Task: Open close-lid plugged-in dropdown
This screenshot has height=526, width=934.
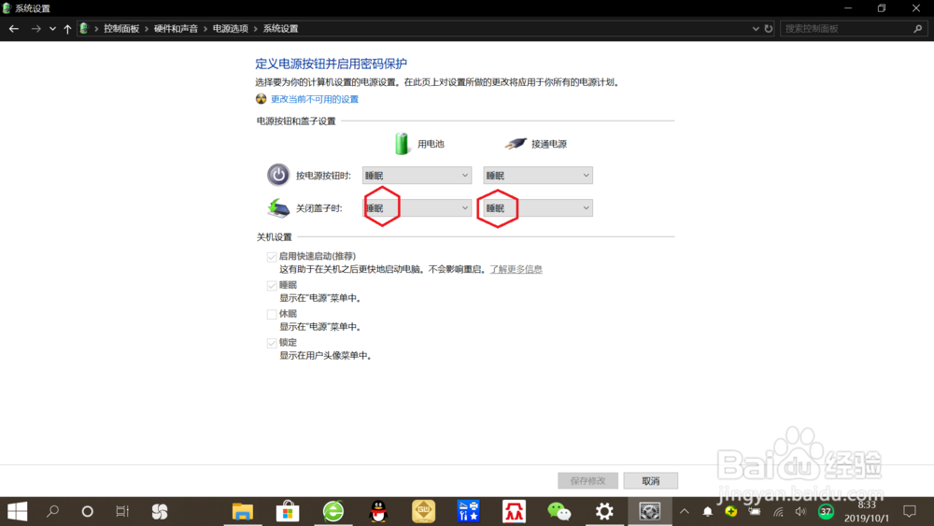Action: [538, 208]
